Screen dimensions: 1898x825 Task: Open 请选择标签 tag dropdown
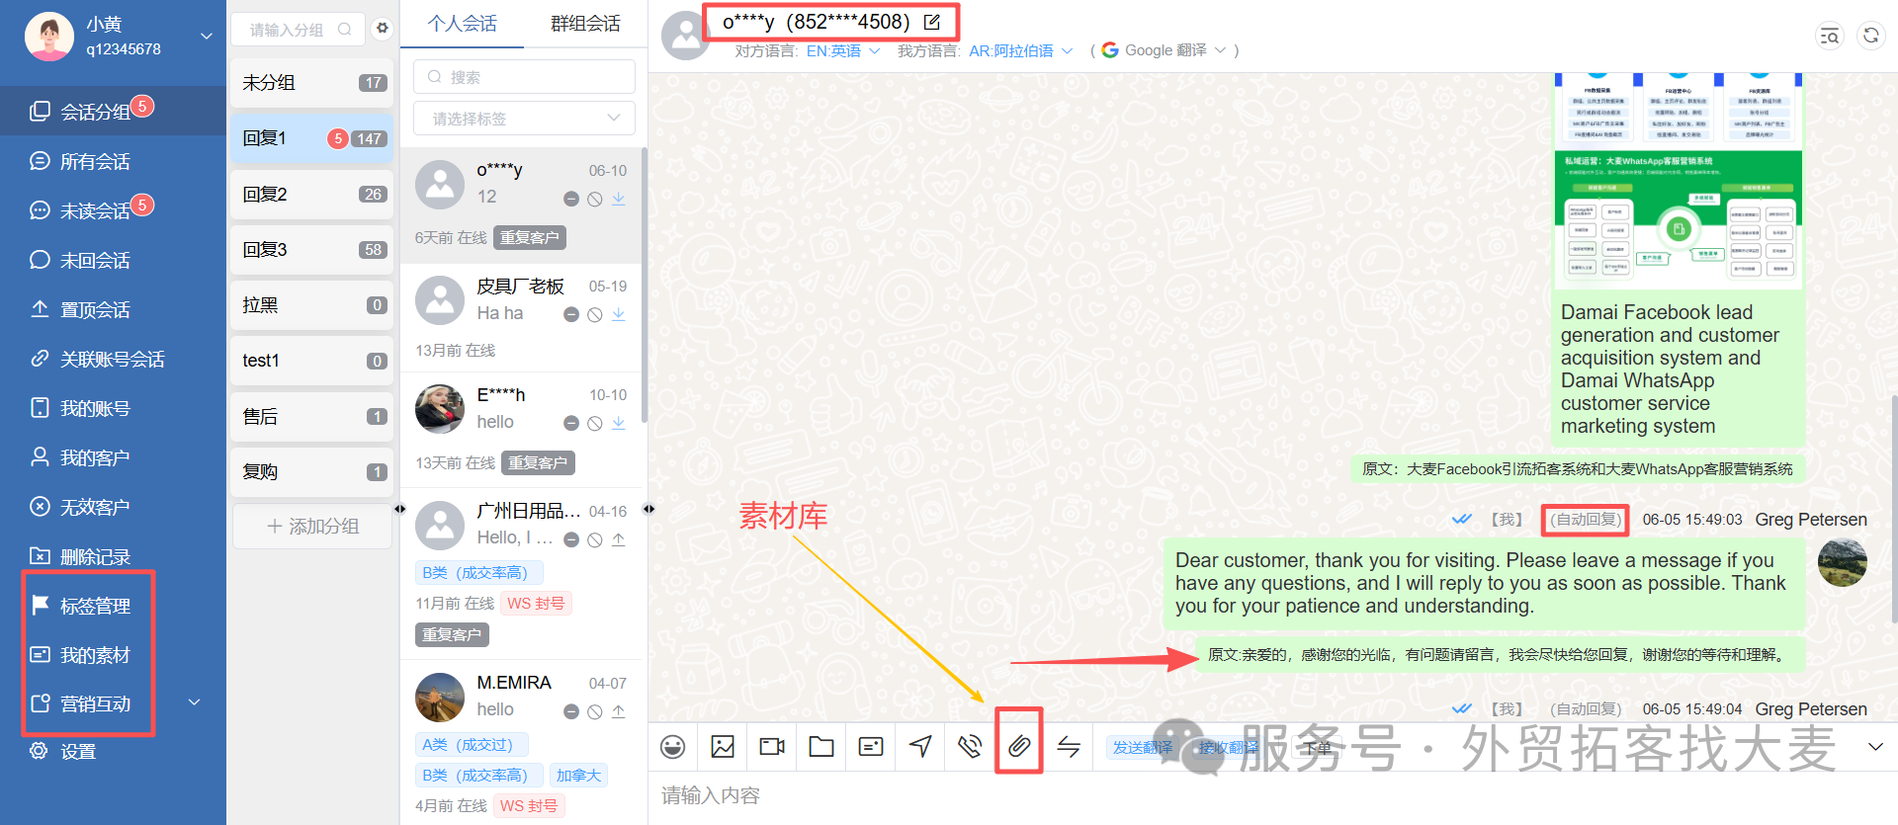click(524, 119)
